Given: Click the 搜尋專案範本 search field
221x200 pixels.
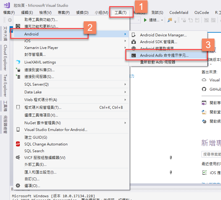Looking at the screenshot, I should click(x=211, y=154).
